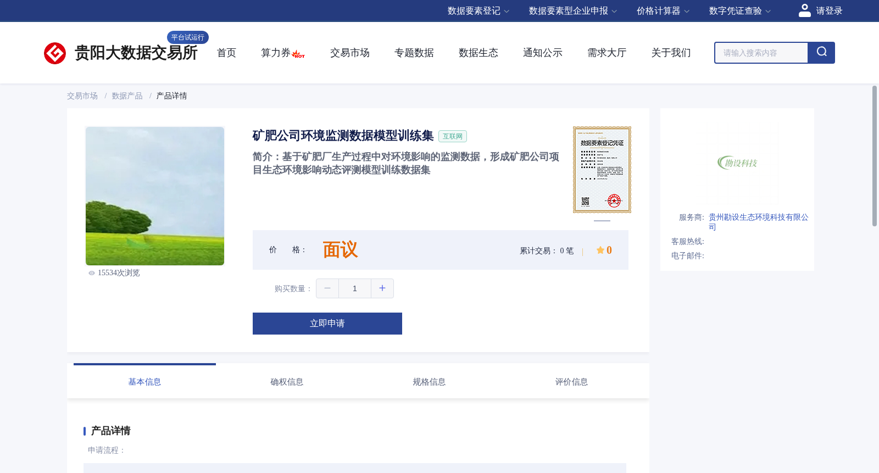This screenshot has height=473, width=879.
Task: Open 关于我们 navigation item
Action: pyautogui.click(x=671, y=53)
